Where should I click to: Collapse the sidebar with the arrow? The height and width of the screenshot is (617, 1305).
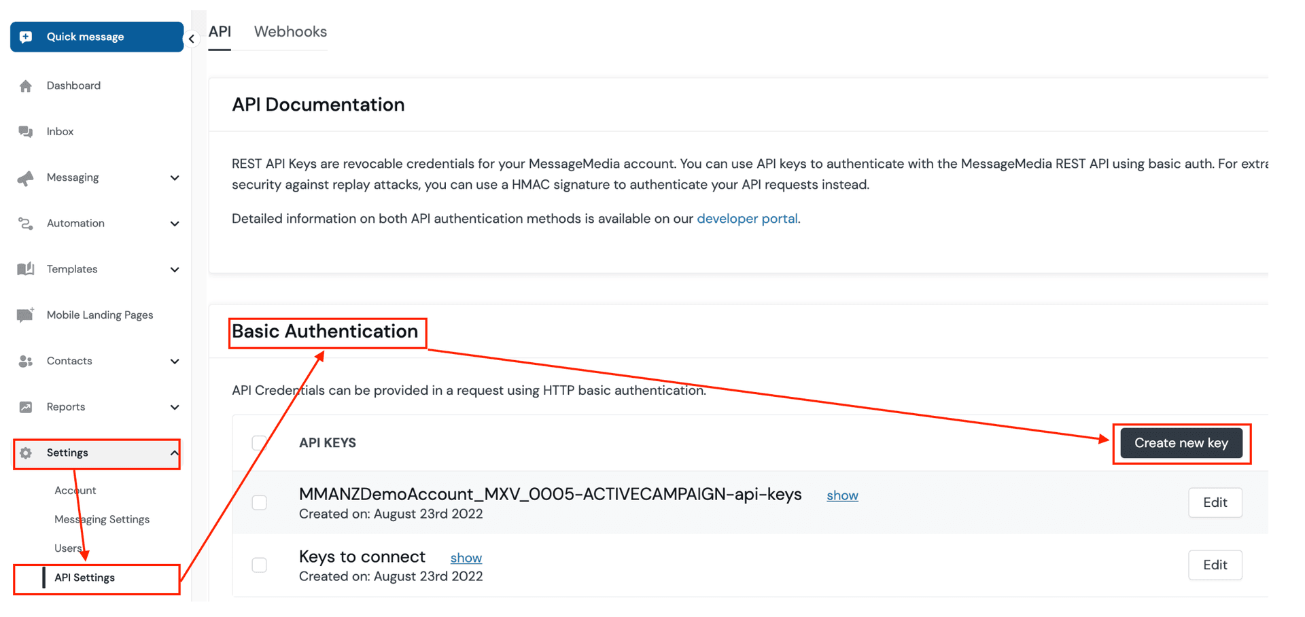(x=191, y=39)
